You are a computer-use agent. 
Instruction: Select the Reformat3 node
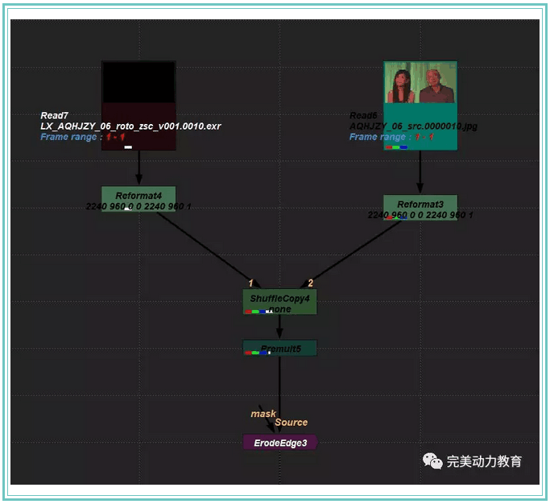420,207
